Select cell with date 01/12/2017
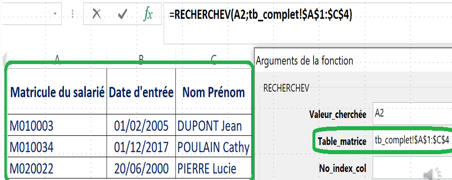The height and width of the screenshot is (180, 452). 141,147
